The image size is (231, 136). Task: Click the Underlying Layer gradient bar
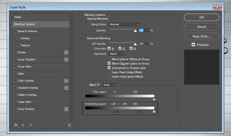(120, 108)
